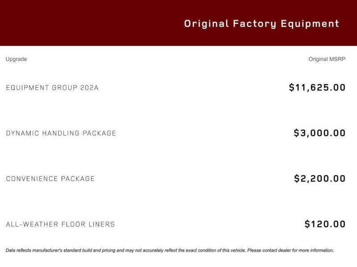Select the Upgrade column header
The image size is (357, 267).
coord(16,59)
